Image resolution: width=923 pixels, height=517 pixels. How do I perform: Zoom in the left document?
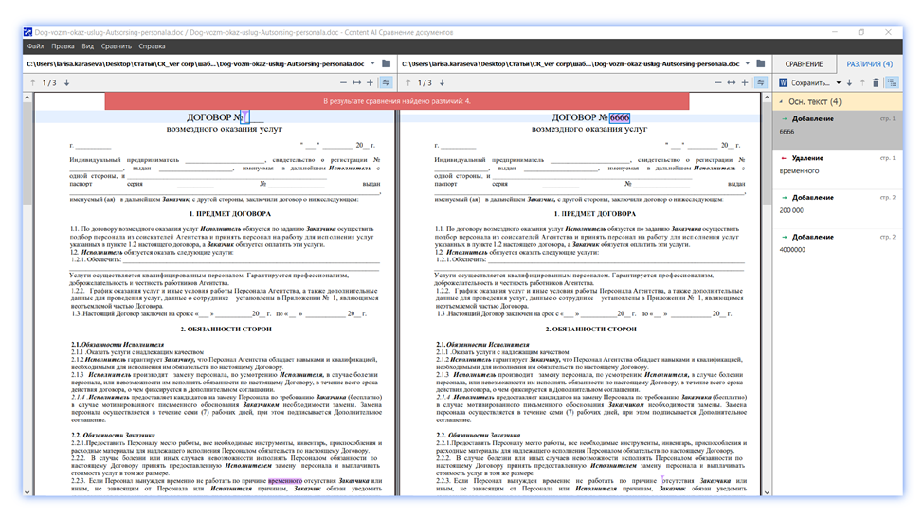[371, 83]
